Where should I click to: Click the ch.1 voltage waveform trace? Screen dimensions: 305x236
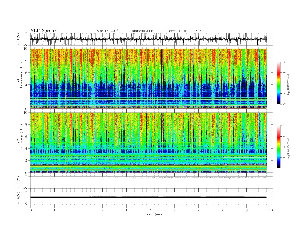148,39
